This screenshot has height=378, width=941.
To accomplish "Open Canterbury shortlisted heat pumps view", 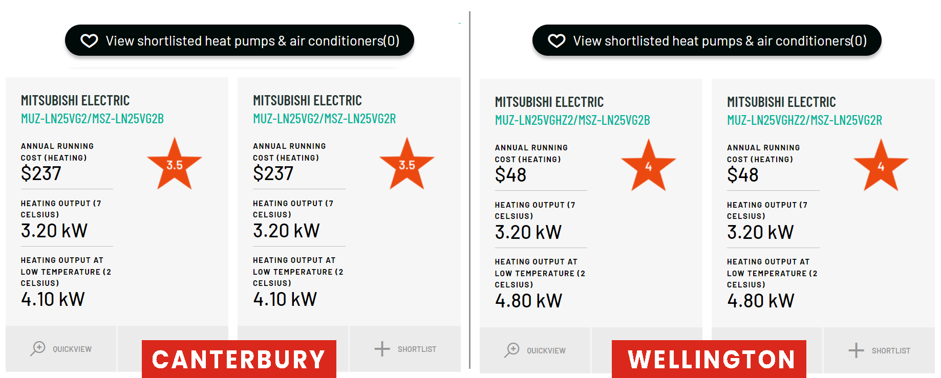I will pos(252,41).
